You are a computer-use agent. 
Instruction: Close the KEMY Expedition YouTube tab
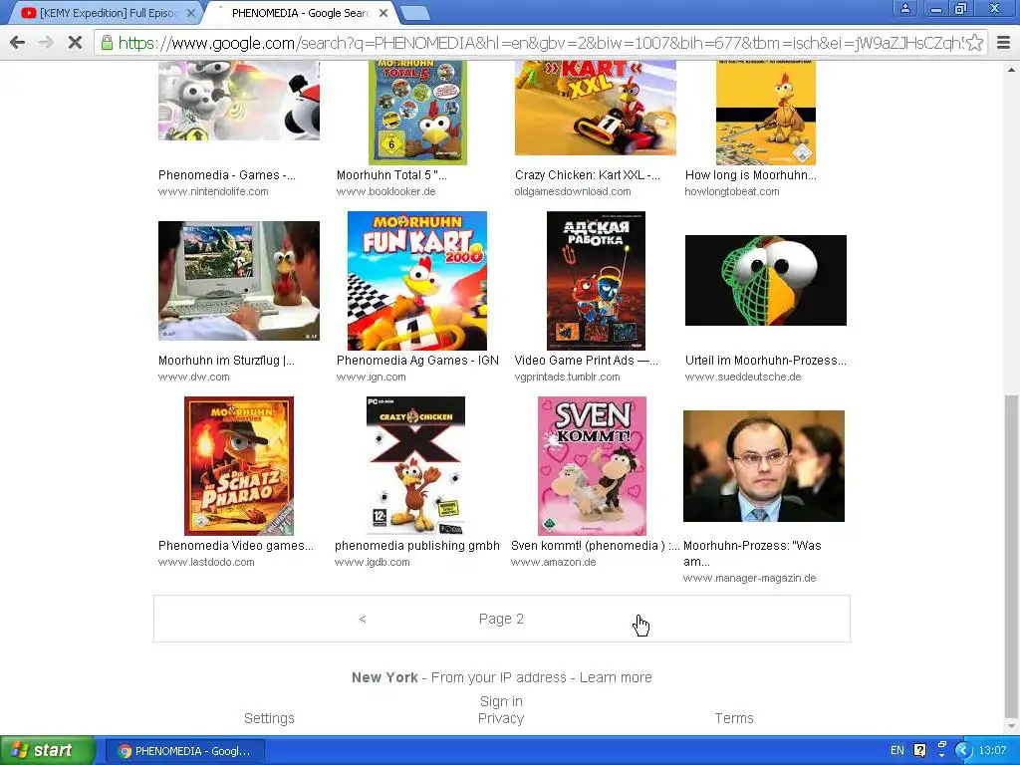(x=191, y=13)
